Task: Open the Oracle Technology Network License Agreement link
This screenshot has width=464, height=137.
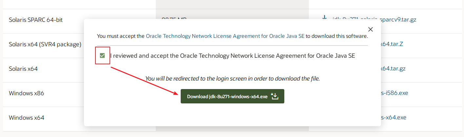Action: click(226, 36)
